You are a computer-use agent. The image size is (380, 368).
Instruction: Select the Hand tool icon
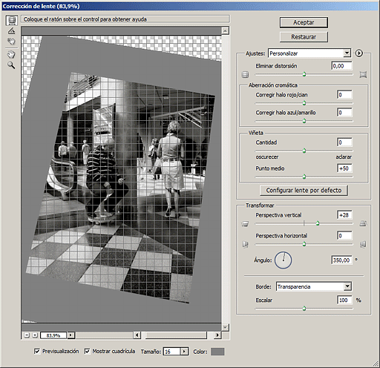pyautogui.click(x=11, y=54)
